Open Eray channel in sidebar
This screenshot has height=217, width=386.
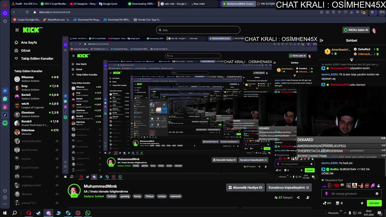(36, 88)
